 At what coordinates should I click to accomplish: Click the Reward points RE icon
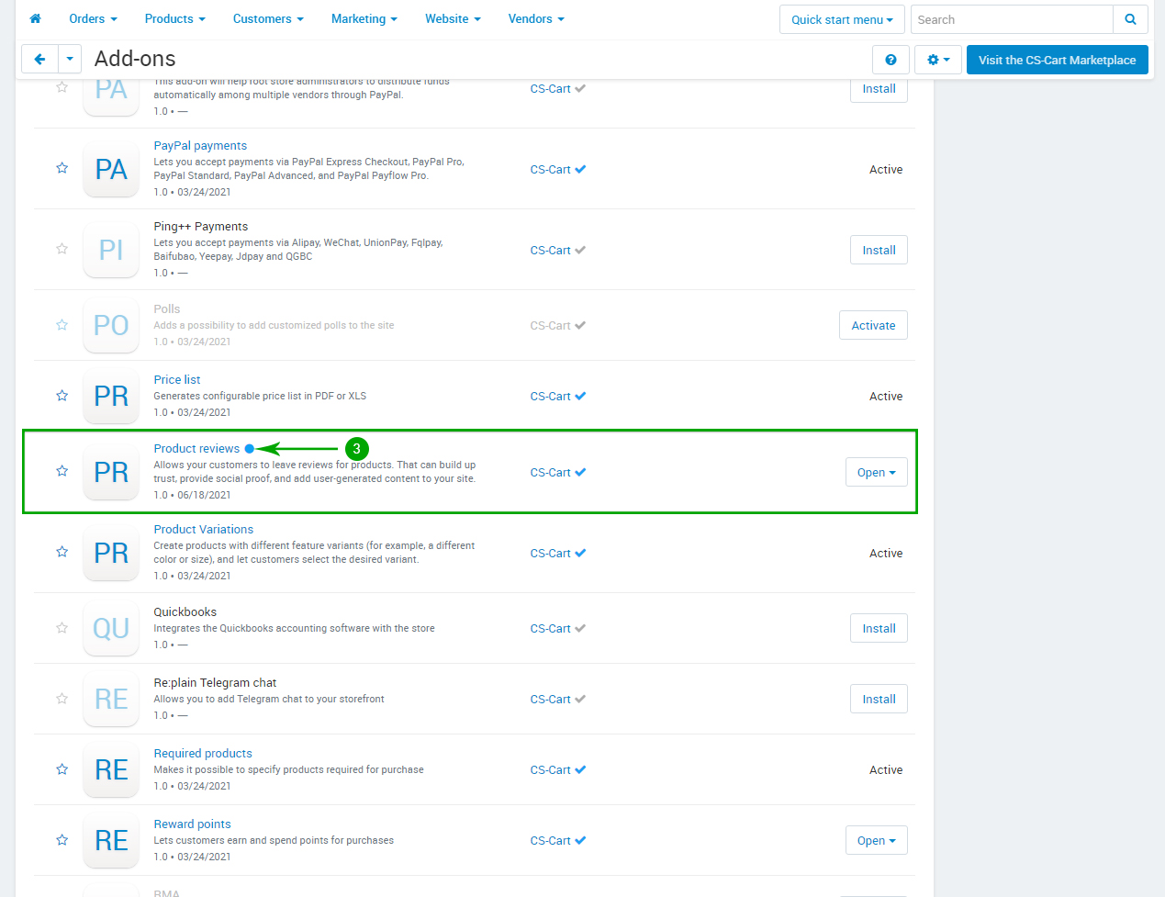(x=111, y=841)
